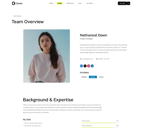
Task: Click the phone number link
Action: [104, 59]
